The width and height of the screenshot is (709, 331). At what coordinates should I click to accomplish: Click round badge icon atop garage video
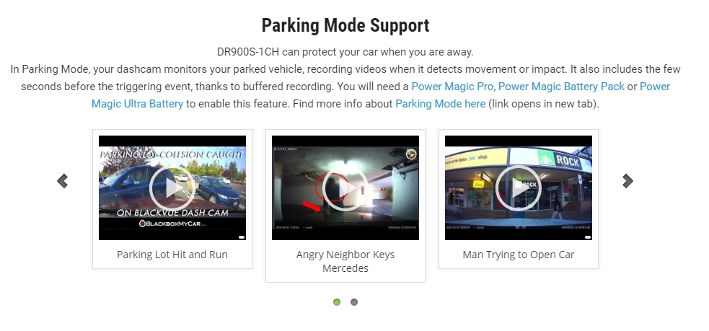(x=411, y=154)
